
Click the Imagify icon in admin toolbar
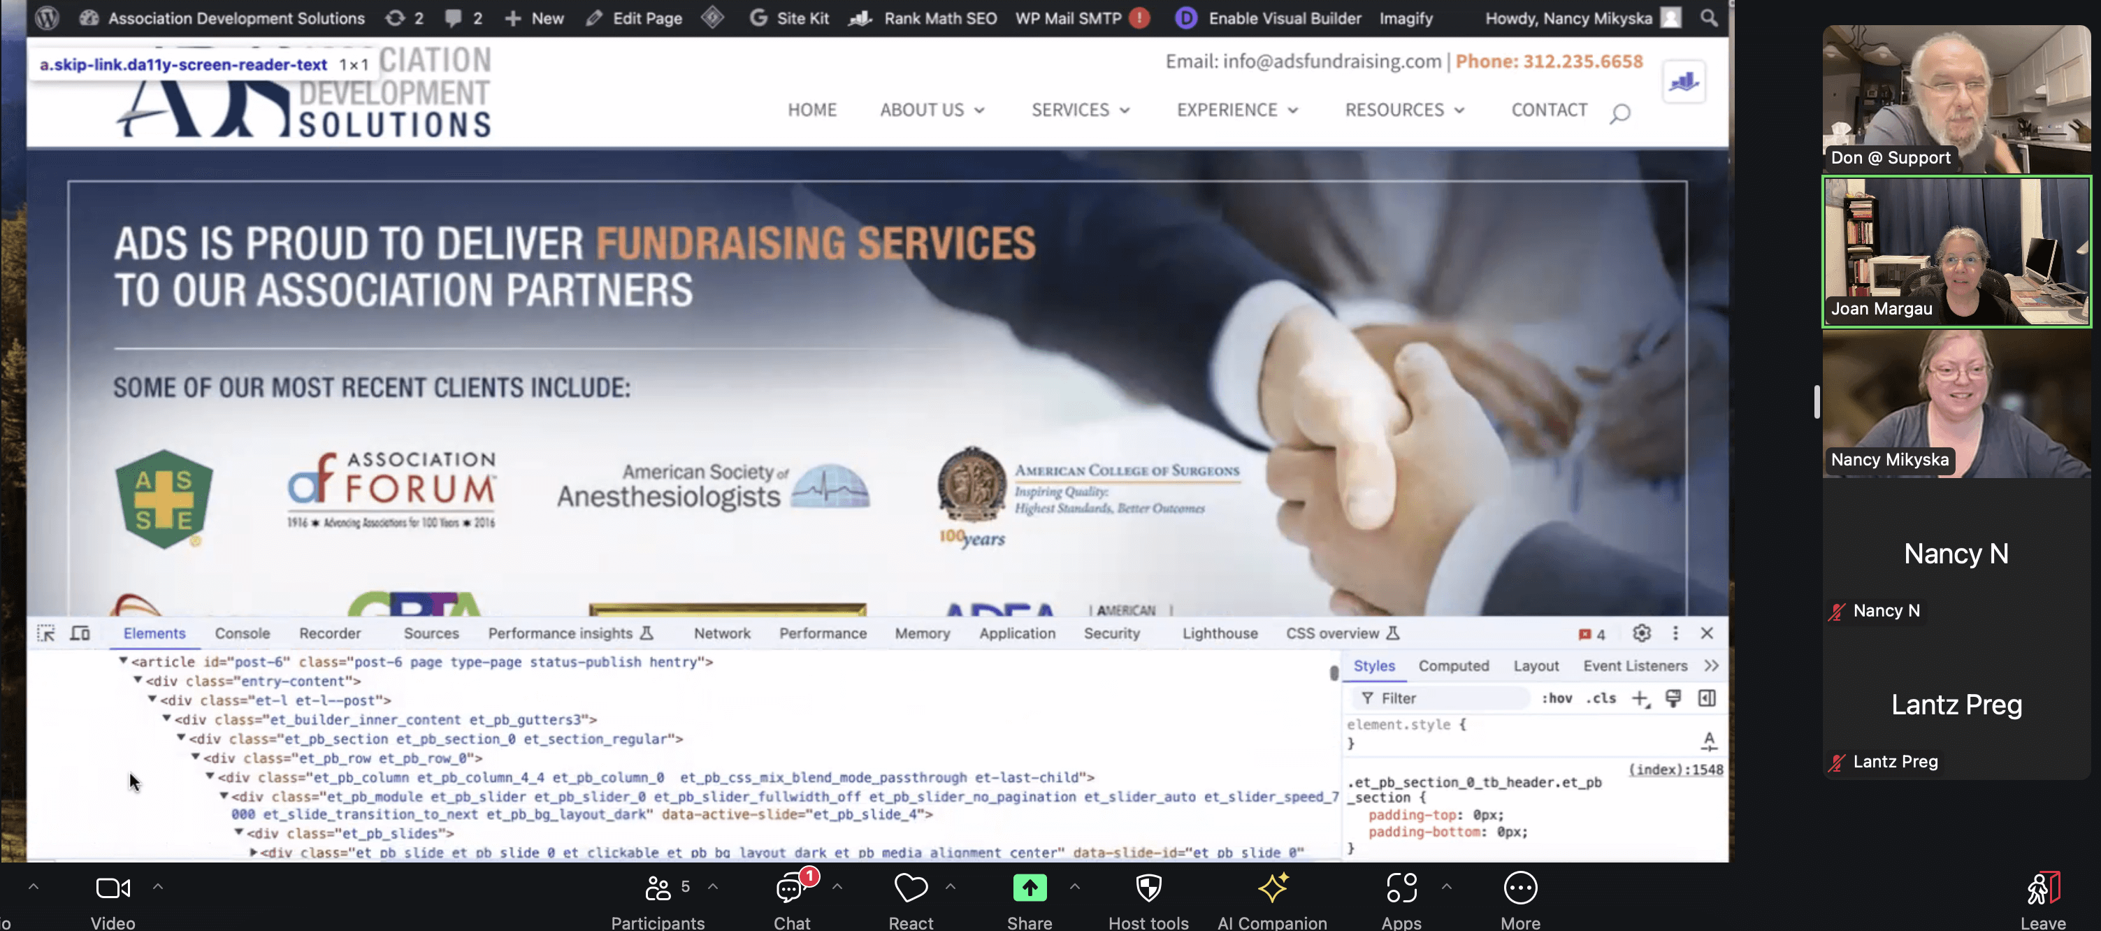pyautogui.click(x=1407, y=19)
